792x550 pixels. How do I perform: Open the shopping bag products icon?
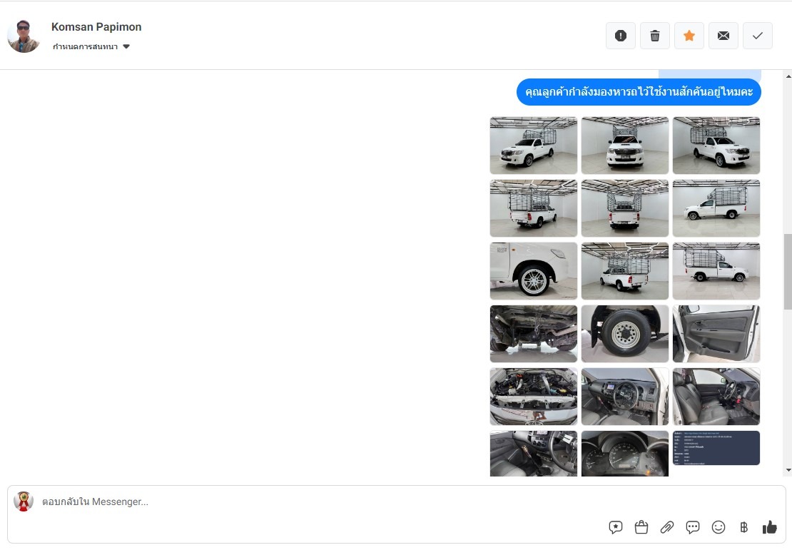pos(641,527)
